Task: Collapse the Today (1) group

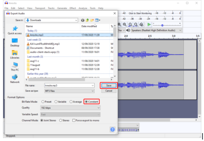Action: tap(32, 31)
